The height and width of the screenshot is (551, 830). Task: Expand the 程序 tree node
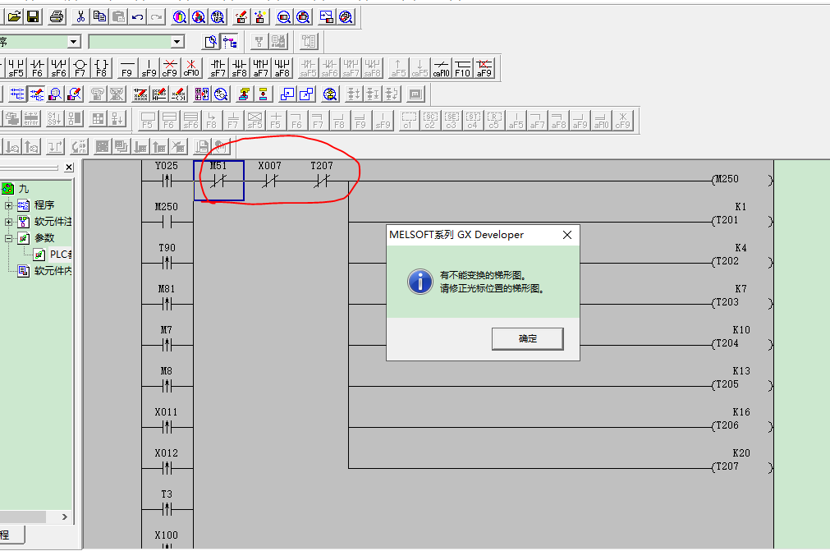[9, 205]
